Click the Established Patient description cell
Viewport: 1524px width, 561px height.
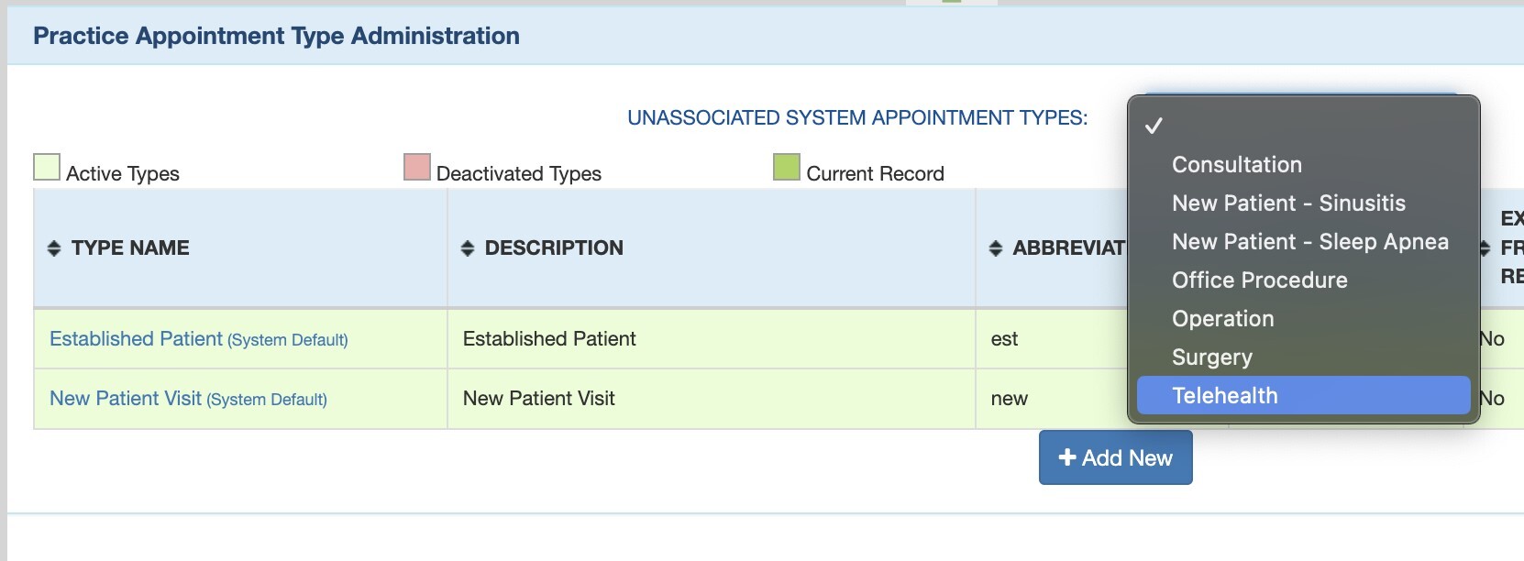(x=549, y=339)
